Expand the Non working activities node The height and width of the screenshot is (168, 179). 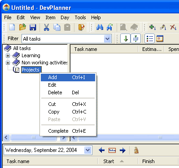[x=8, y=63]
